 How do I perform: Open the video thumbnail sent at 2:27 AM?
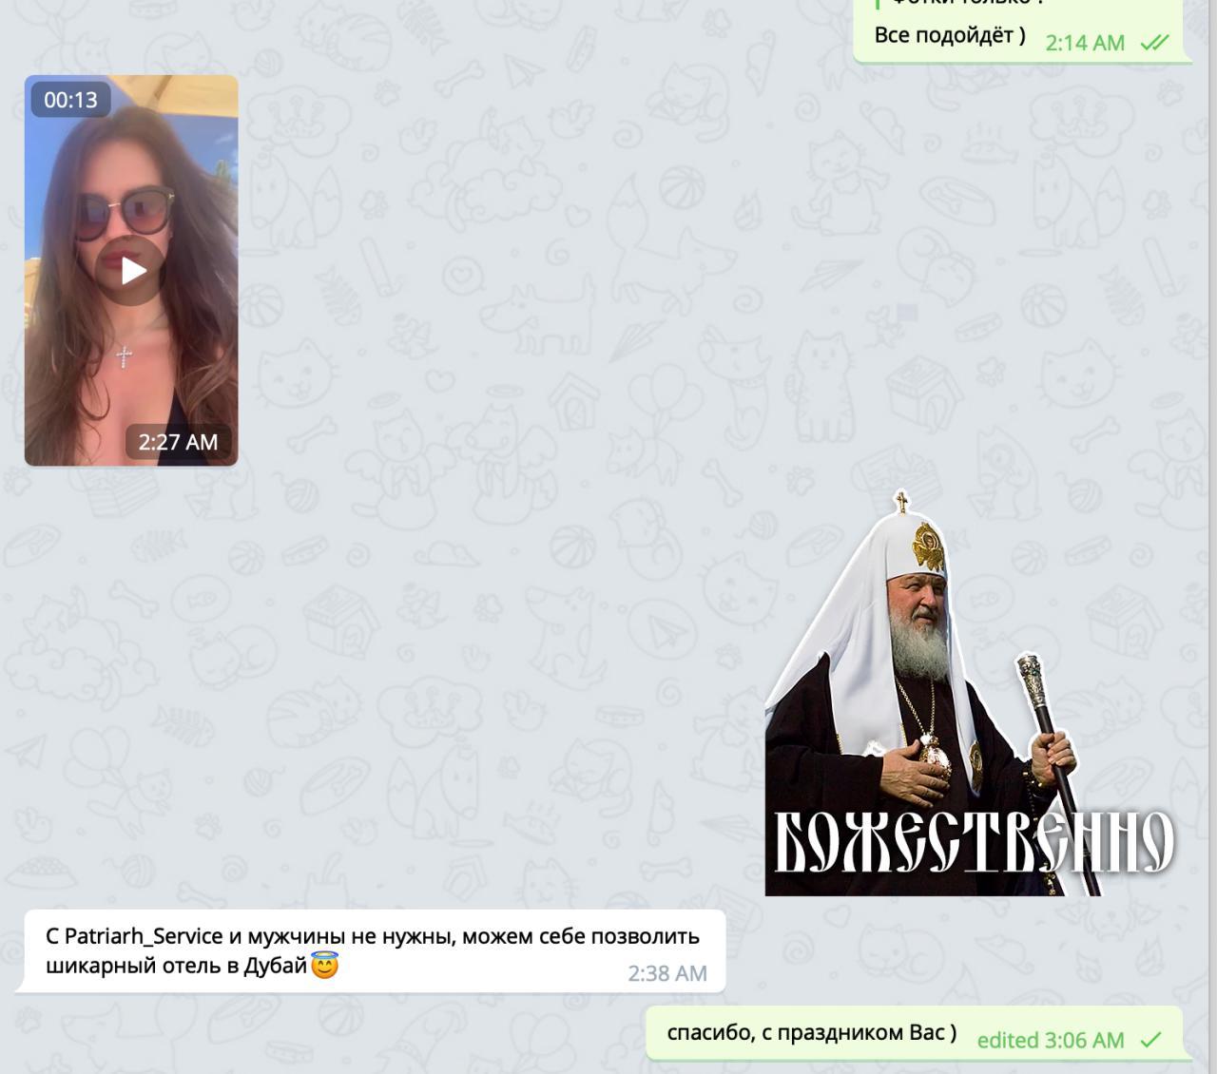click(x=131, y=271)
